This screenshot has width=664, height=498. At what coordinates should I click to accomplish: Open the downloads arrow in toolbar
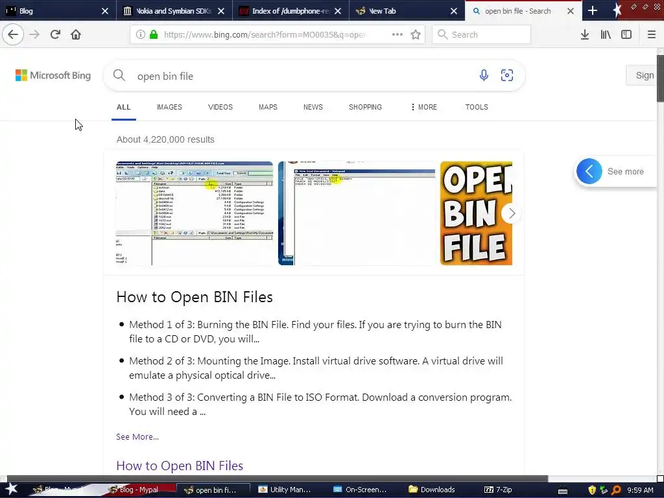pyautogui.click(x=585, y=35)
